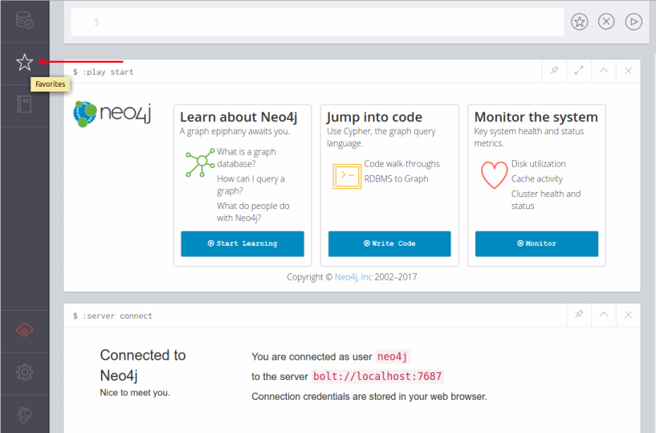The height and width of the screenshot is (433, 656).
Task: Open the Browser Settings gear icon
Action: point(24,373)
